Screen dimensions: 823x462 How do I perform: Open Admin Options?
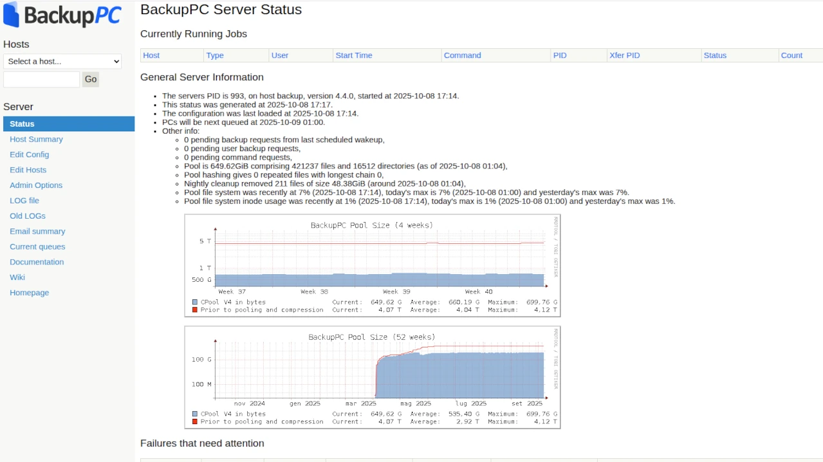click(x=36, y=185)
